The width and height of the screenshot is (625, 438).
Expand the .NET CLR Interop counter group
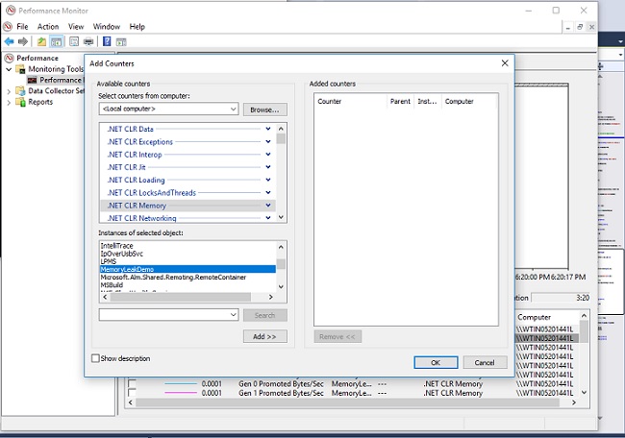tap(268, 154)
